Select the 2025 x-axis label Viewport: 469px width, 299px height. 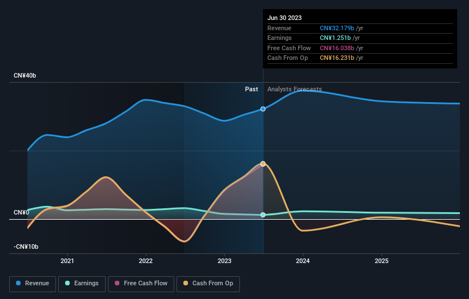382,261
